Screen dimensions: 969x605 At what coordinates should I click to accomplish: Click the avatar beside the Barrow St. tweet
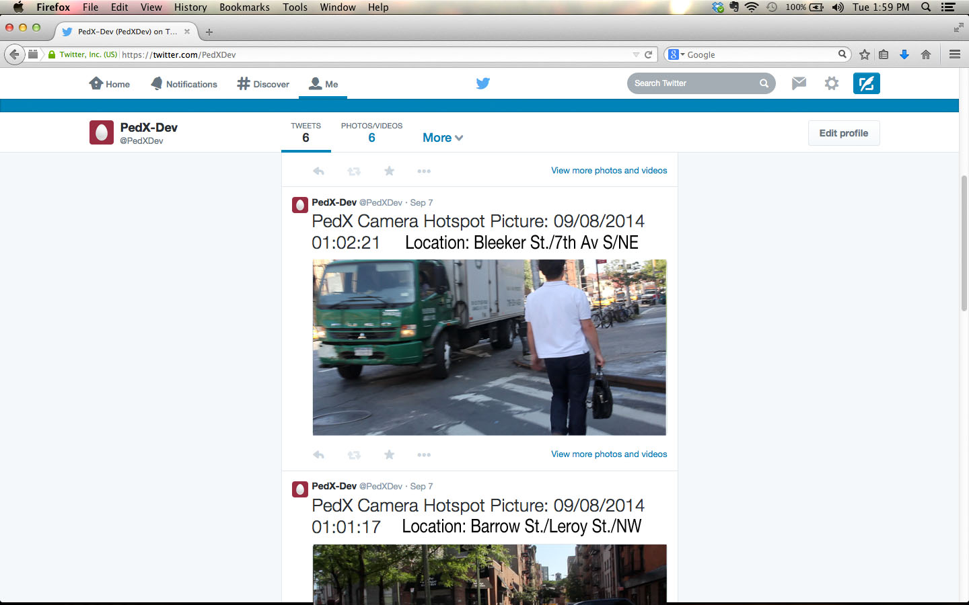coord(299,489)
